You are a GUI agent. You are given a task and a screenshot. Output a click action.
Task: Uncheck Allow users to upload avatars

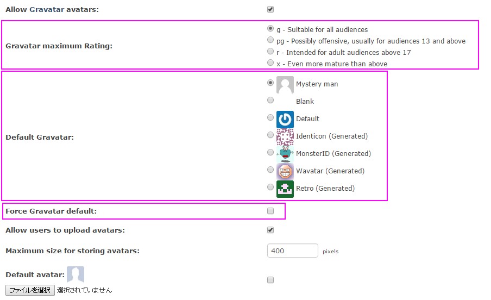(x=270, y=230)
